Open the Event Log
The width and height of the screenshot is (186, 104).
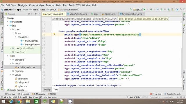(x=156, y=94)
